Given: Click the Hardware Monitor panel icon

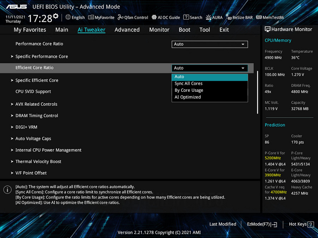Looking at the screenshot, I should pos(268,29).
